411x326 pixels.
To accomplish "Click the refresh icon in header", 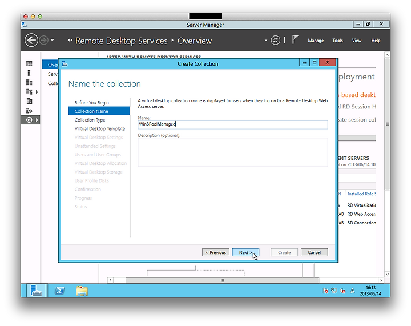I will pos(275,40).
